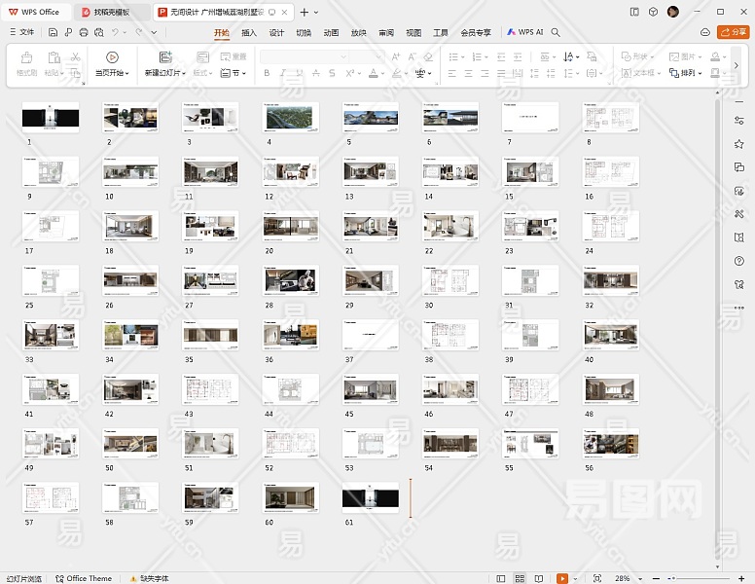Click the orange slideshow play button in status bar
Screen dimensions: 755x584
tap(562, 578)
